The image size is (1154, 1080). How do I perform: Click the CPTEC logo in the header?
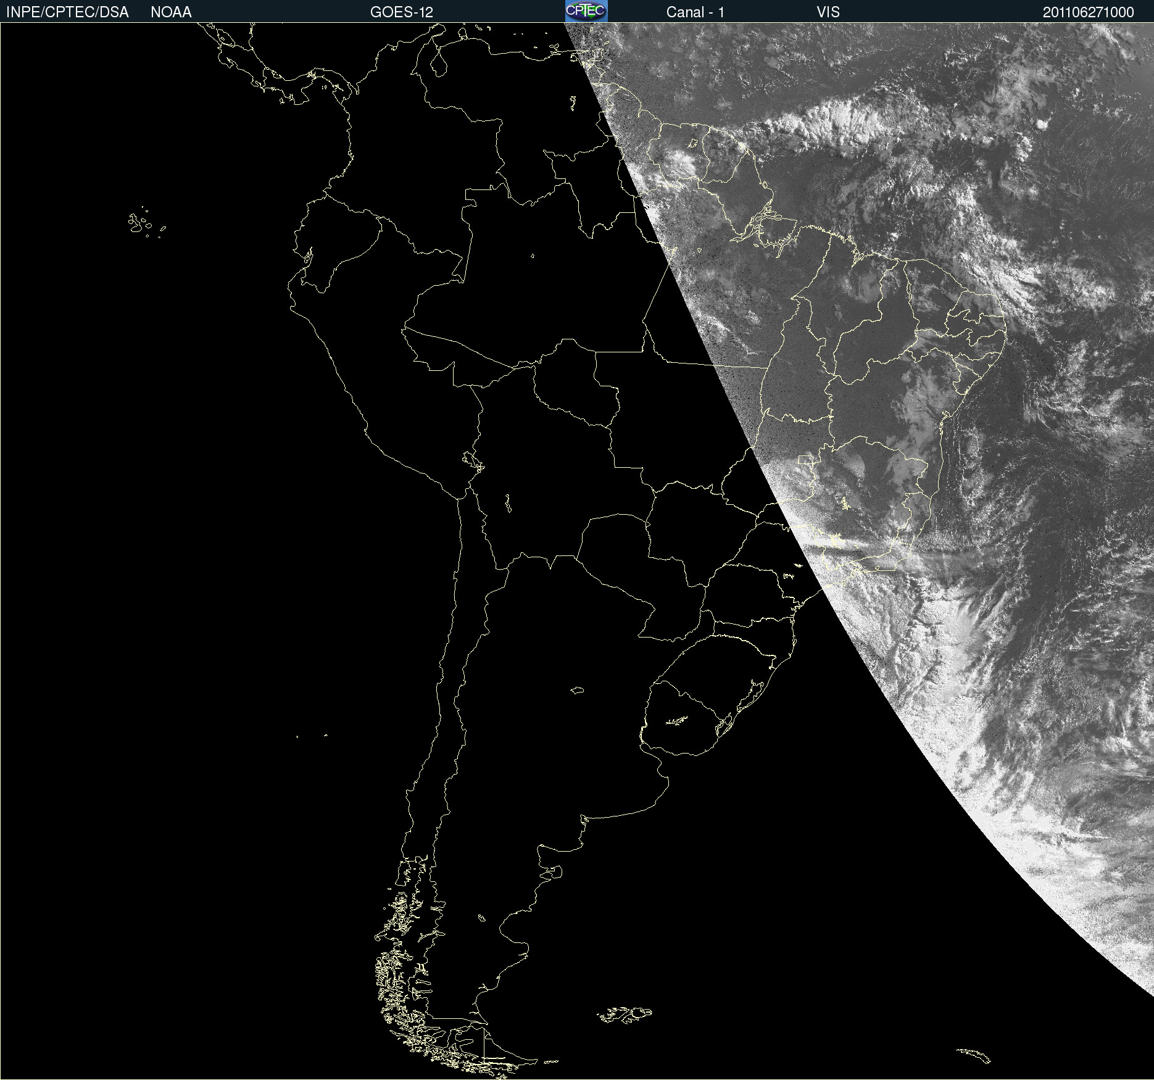pyautogui.click(x=586, y=11)
